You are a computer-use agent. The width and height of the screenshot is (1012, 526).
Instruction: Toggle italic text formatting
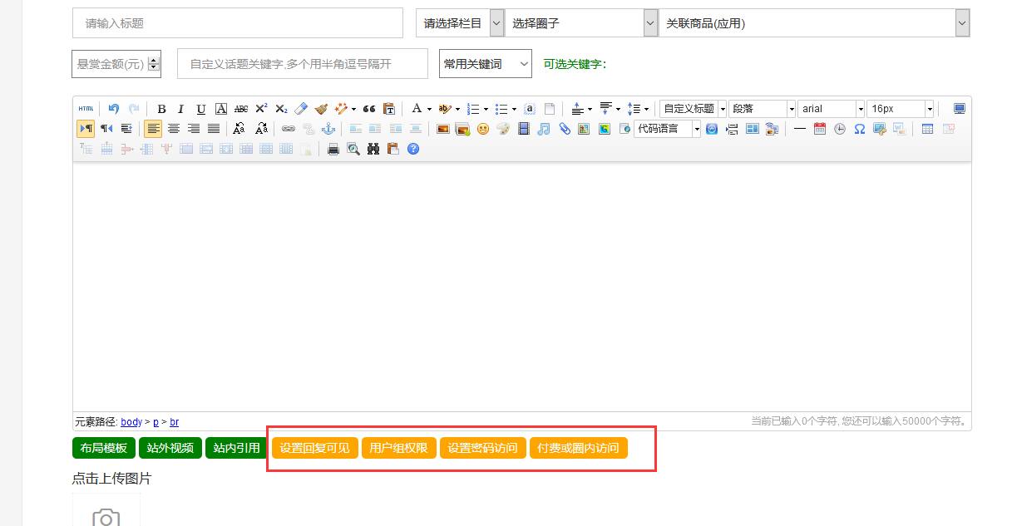180,109
